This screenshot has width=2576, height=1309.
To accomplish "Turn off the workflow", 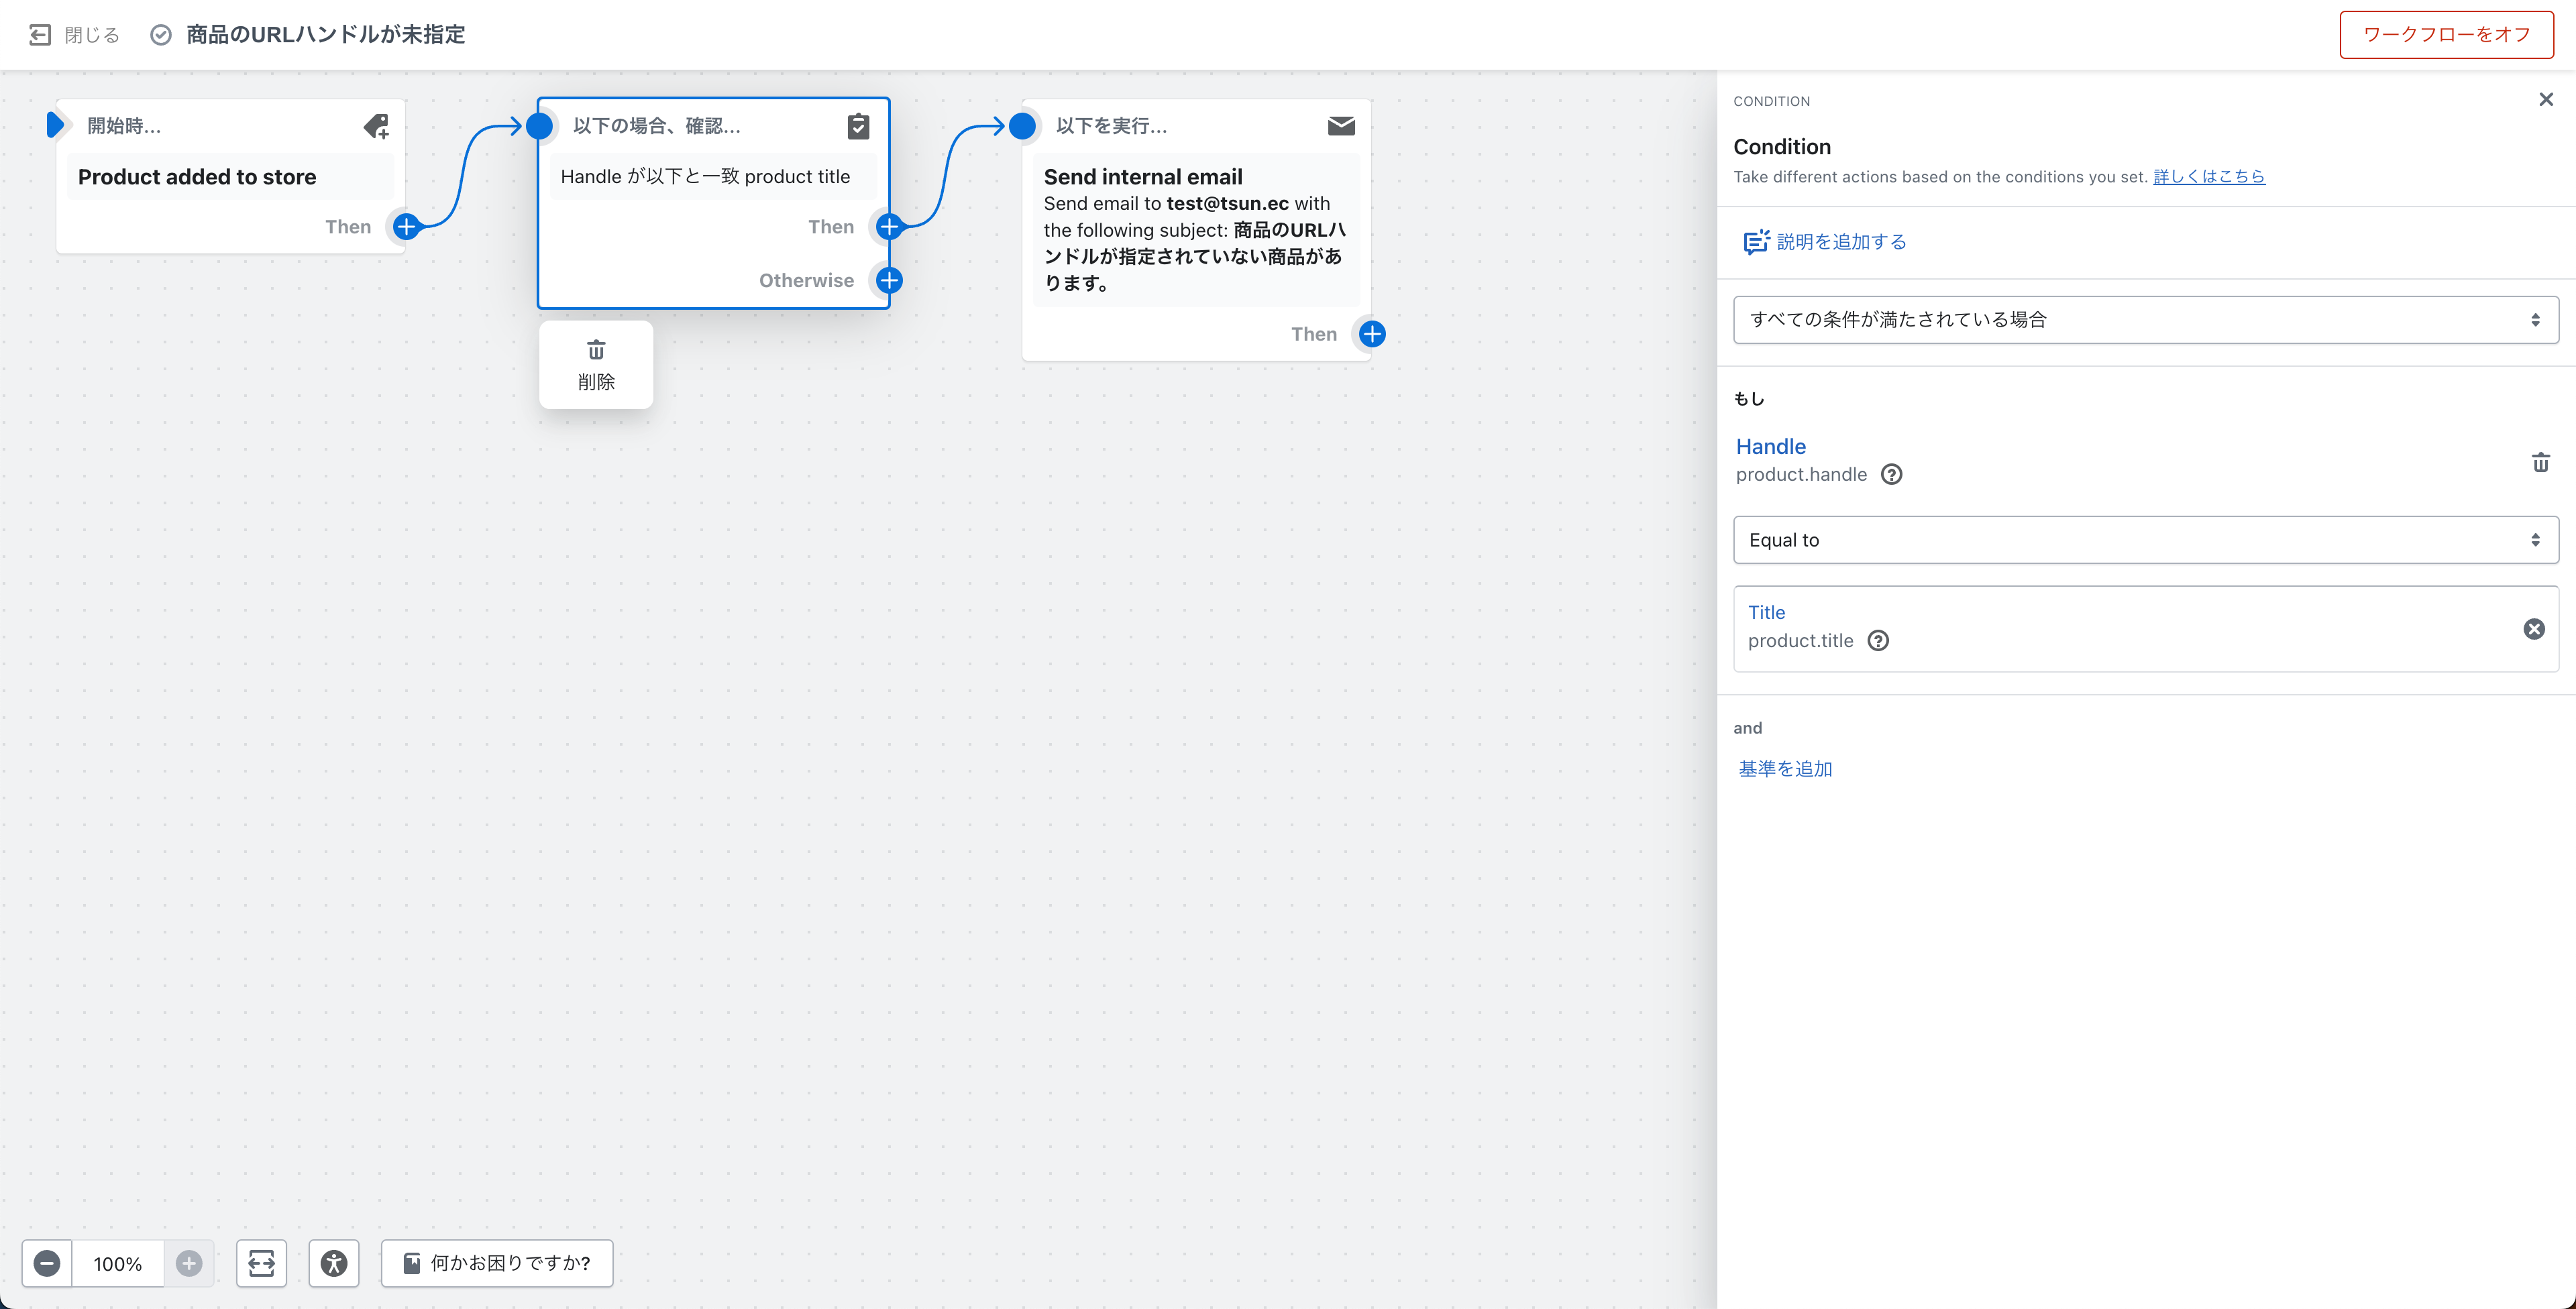I will click(x=2445, y=34).
